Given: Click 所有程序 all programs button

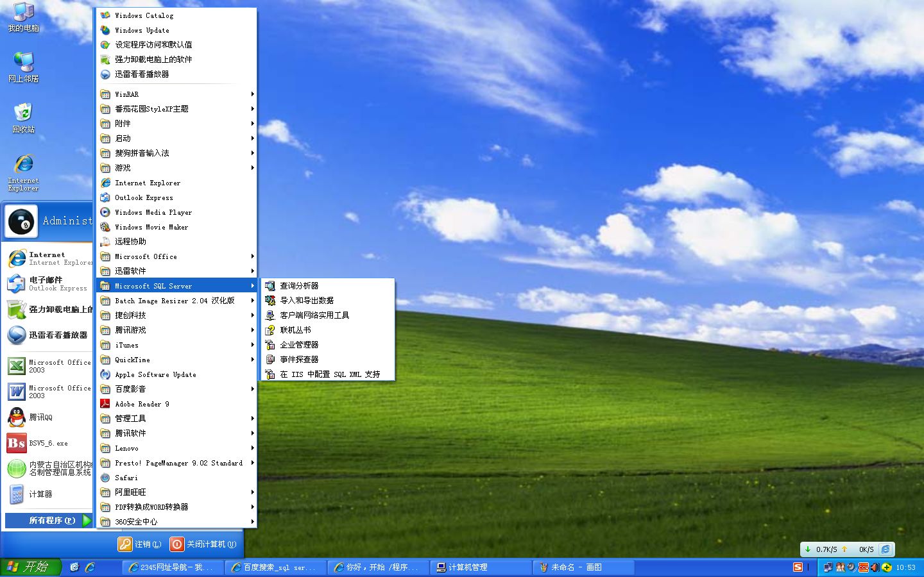Looking at the screenshot, I should pyautogui.click(x=49, y=521).
